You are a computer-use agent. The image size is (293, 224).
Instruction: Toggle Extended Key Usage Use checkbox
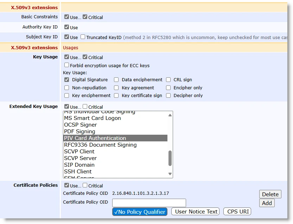[x=66, y=107]
